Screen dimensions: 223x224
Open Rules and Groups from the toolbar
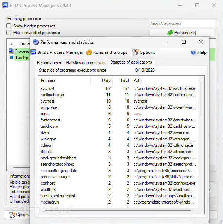point(107,52)
